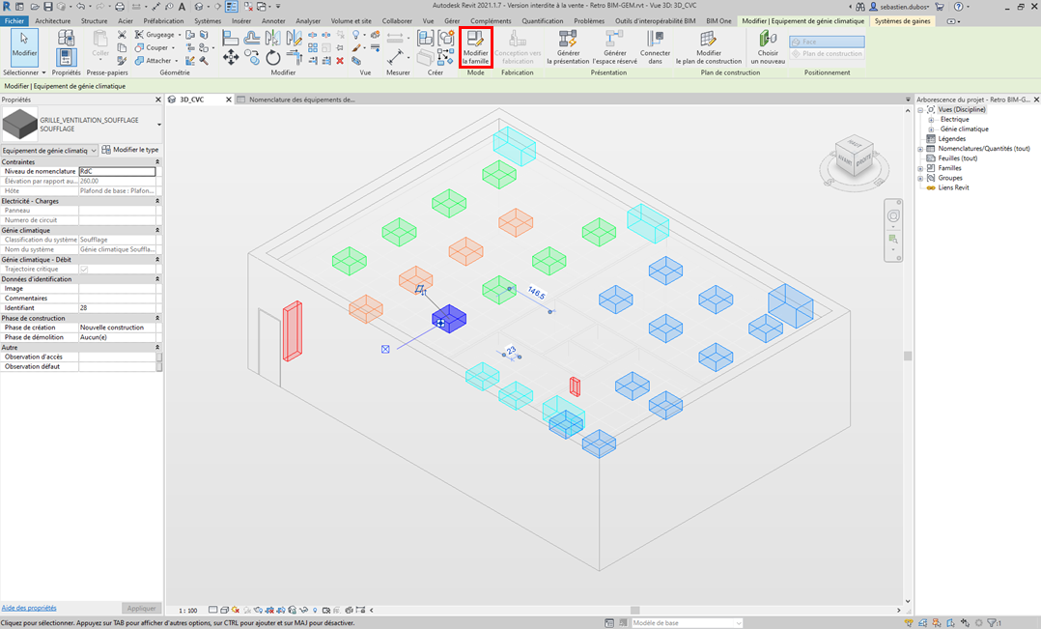Toggle the Observation défaut checkbox
The width and height of the screenshot is (1041, 629).
pos(159,367)
